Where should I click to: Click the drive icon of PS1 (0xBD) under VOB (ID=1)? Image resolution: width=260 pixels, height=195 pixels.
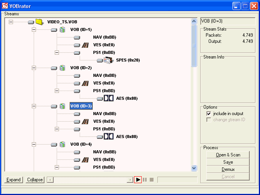coord(77,53)
